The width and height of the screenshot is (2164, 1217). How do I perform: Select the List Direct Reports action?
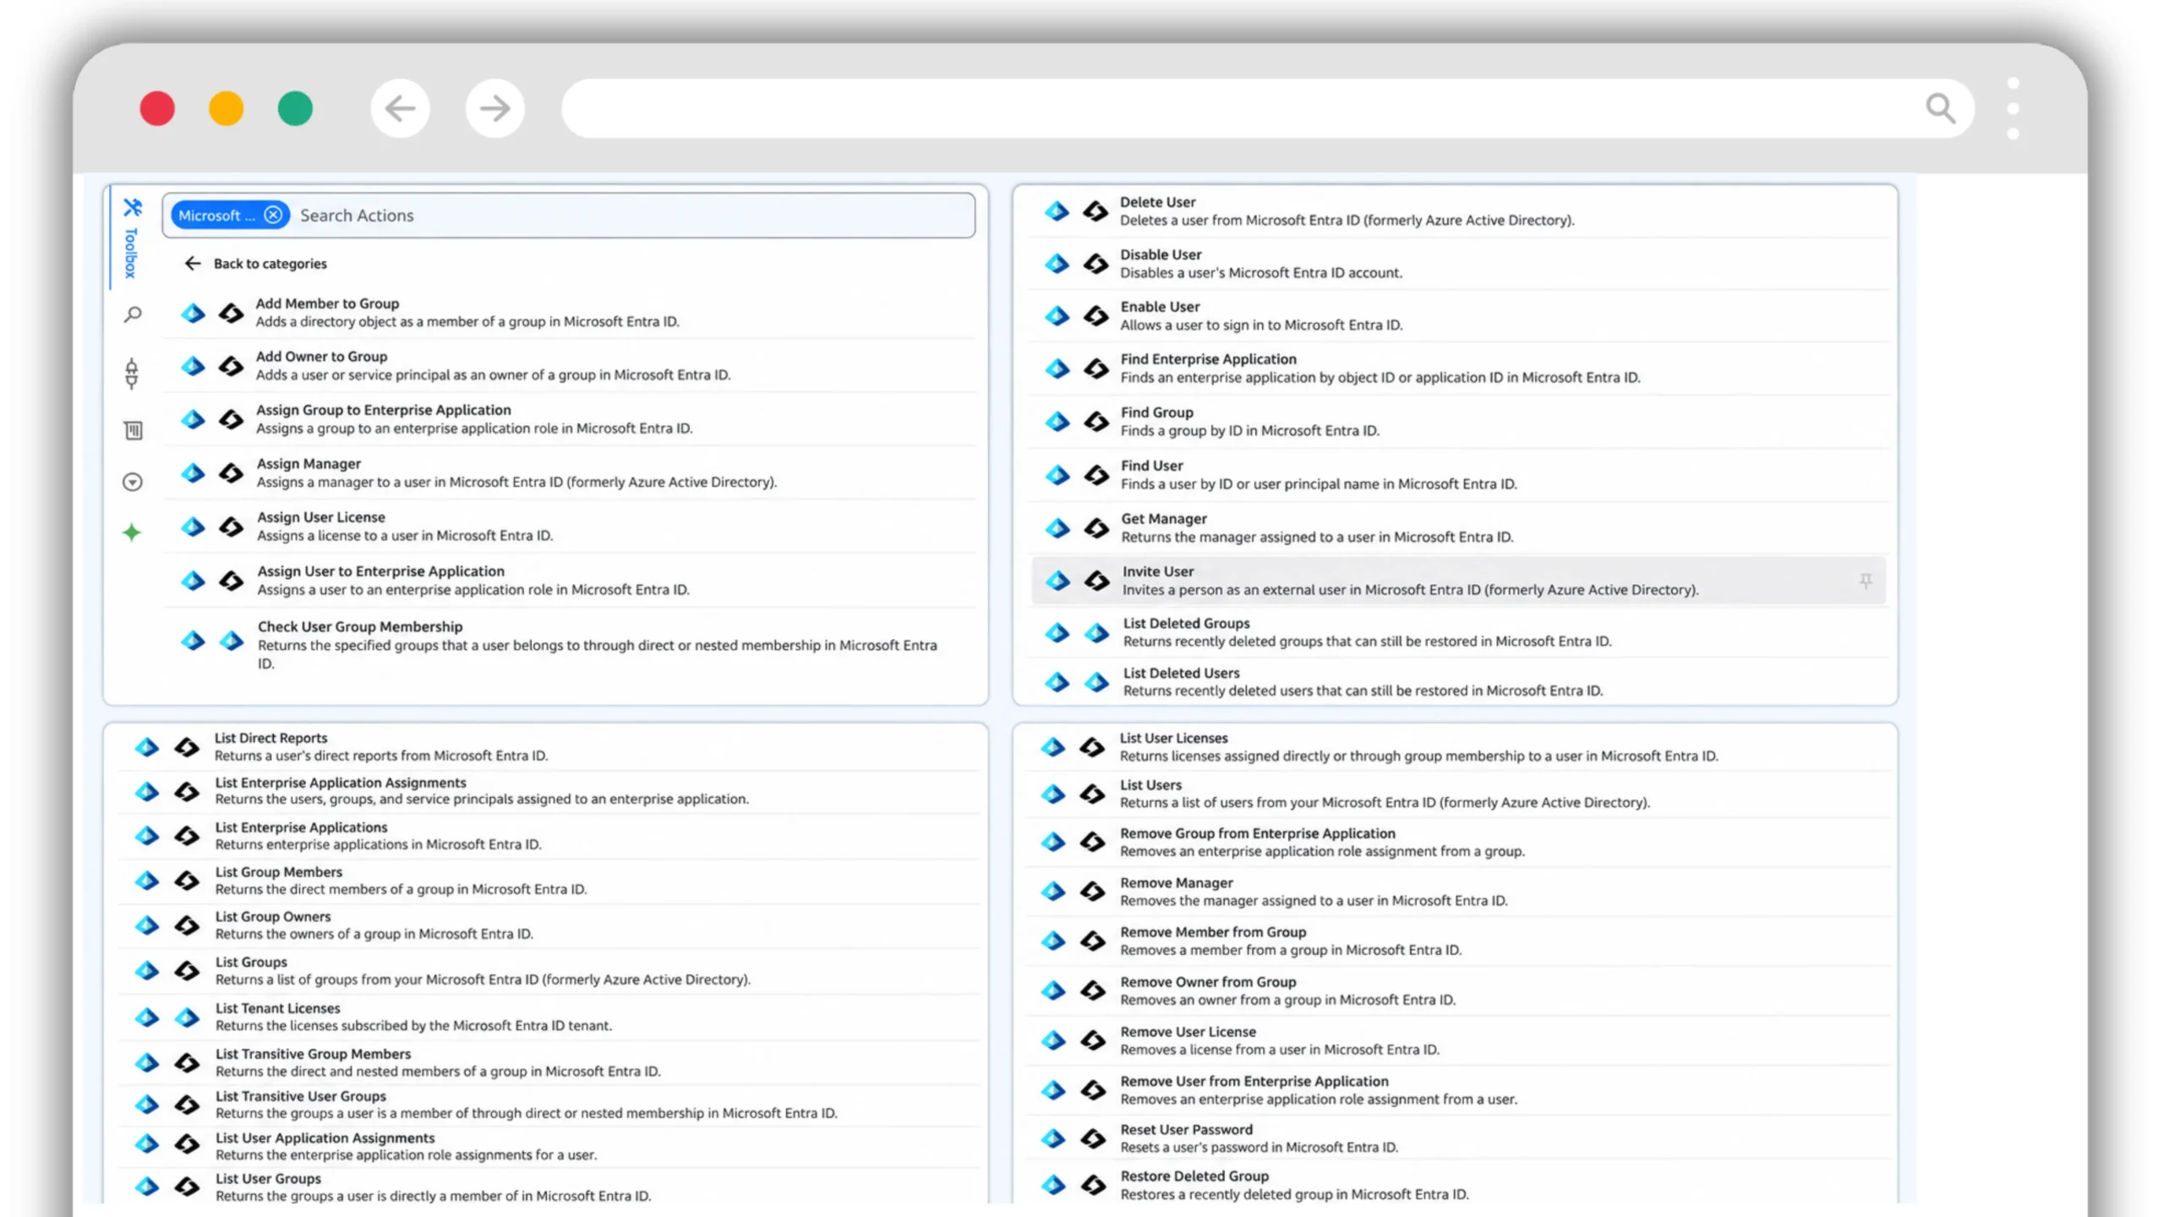coord(549,747)
